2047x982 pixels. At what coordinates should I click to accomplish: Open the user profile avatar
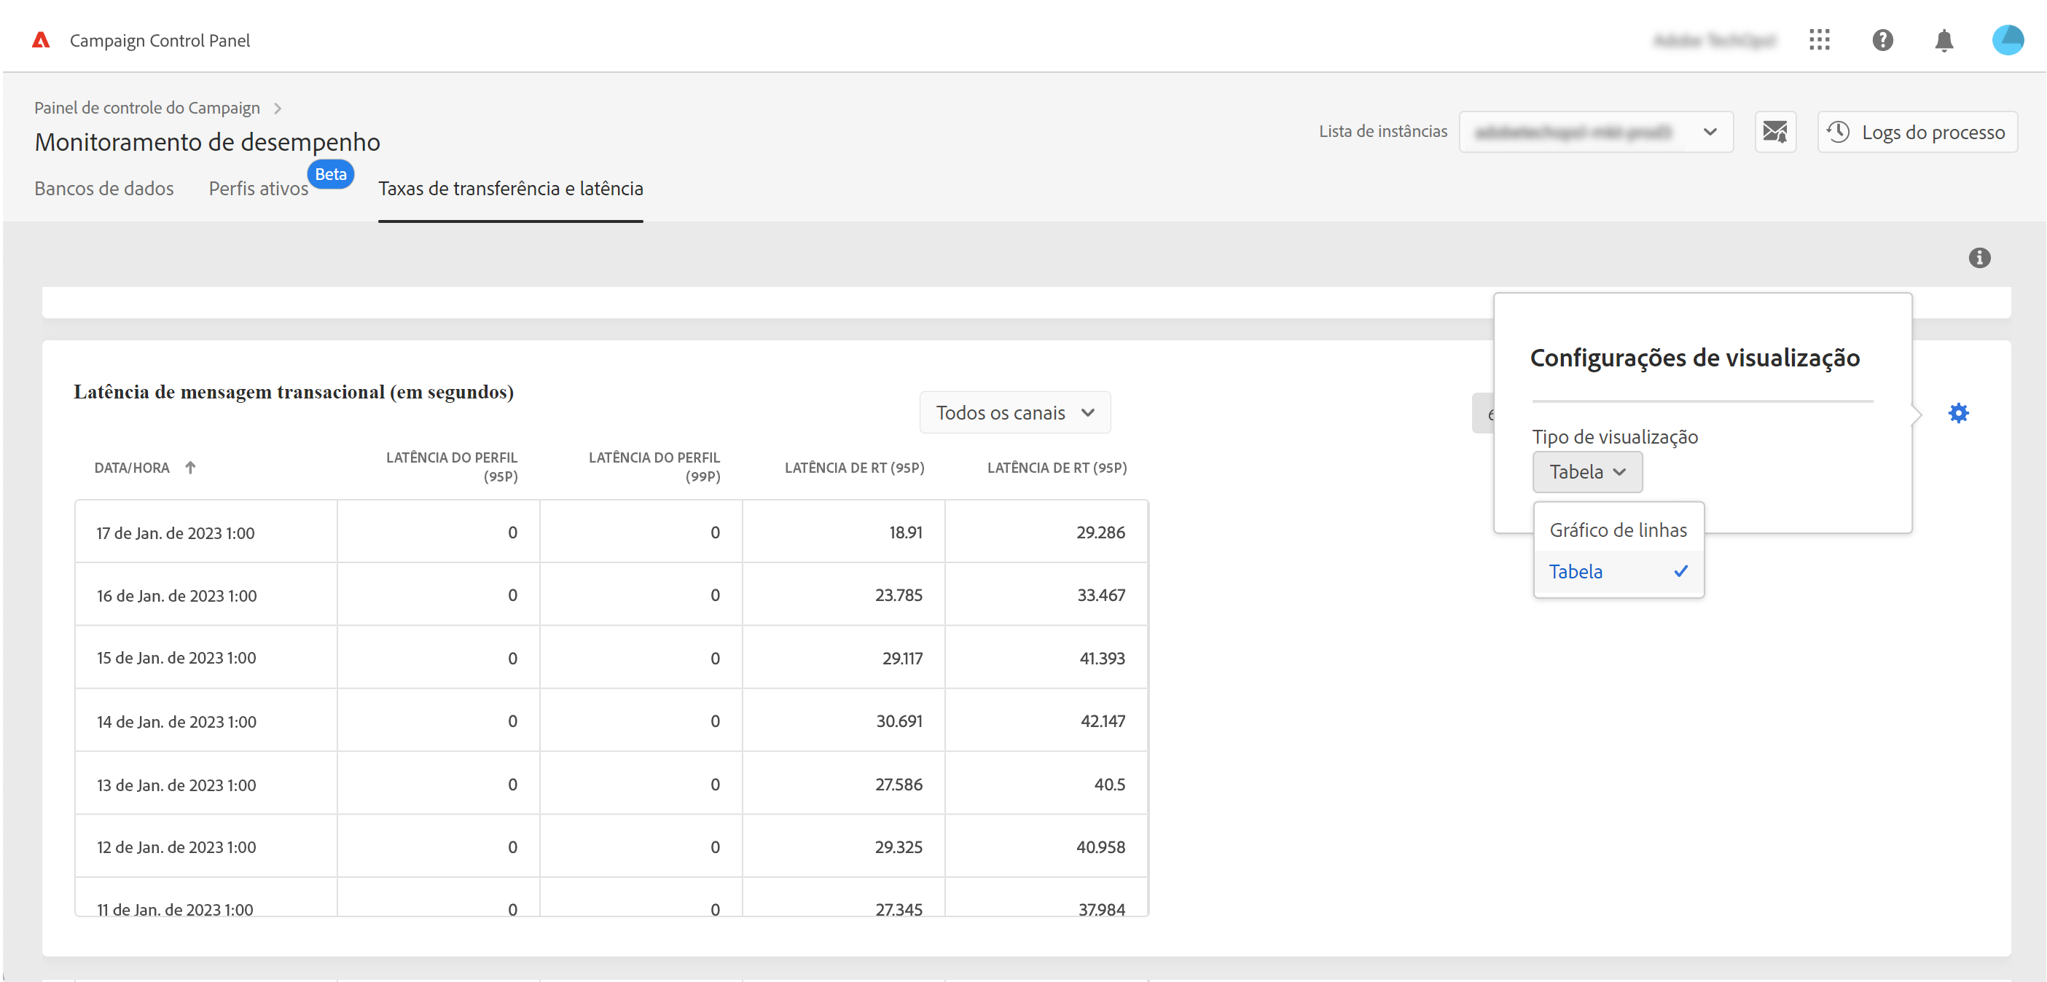2007,40
